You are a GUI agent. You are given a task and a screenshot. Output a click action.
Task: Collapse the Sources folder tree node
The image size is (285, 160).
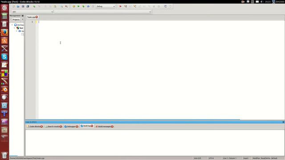point(16,31)
